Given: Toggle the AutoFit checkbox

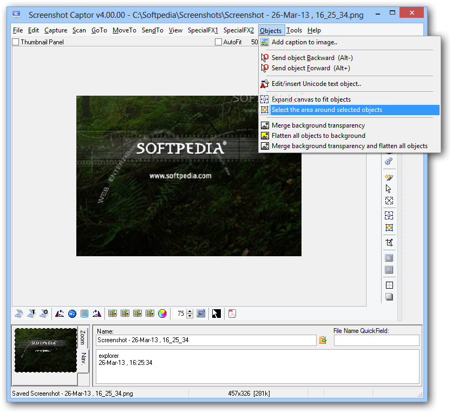Looking at the screenshot, I should pos(218,42).
